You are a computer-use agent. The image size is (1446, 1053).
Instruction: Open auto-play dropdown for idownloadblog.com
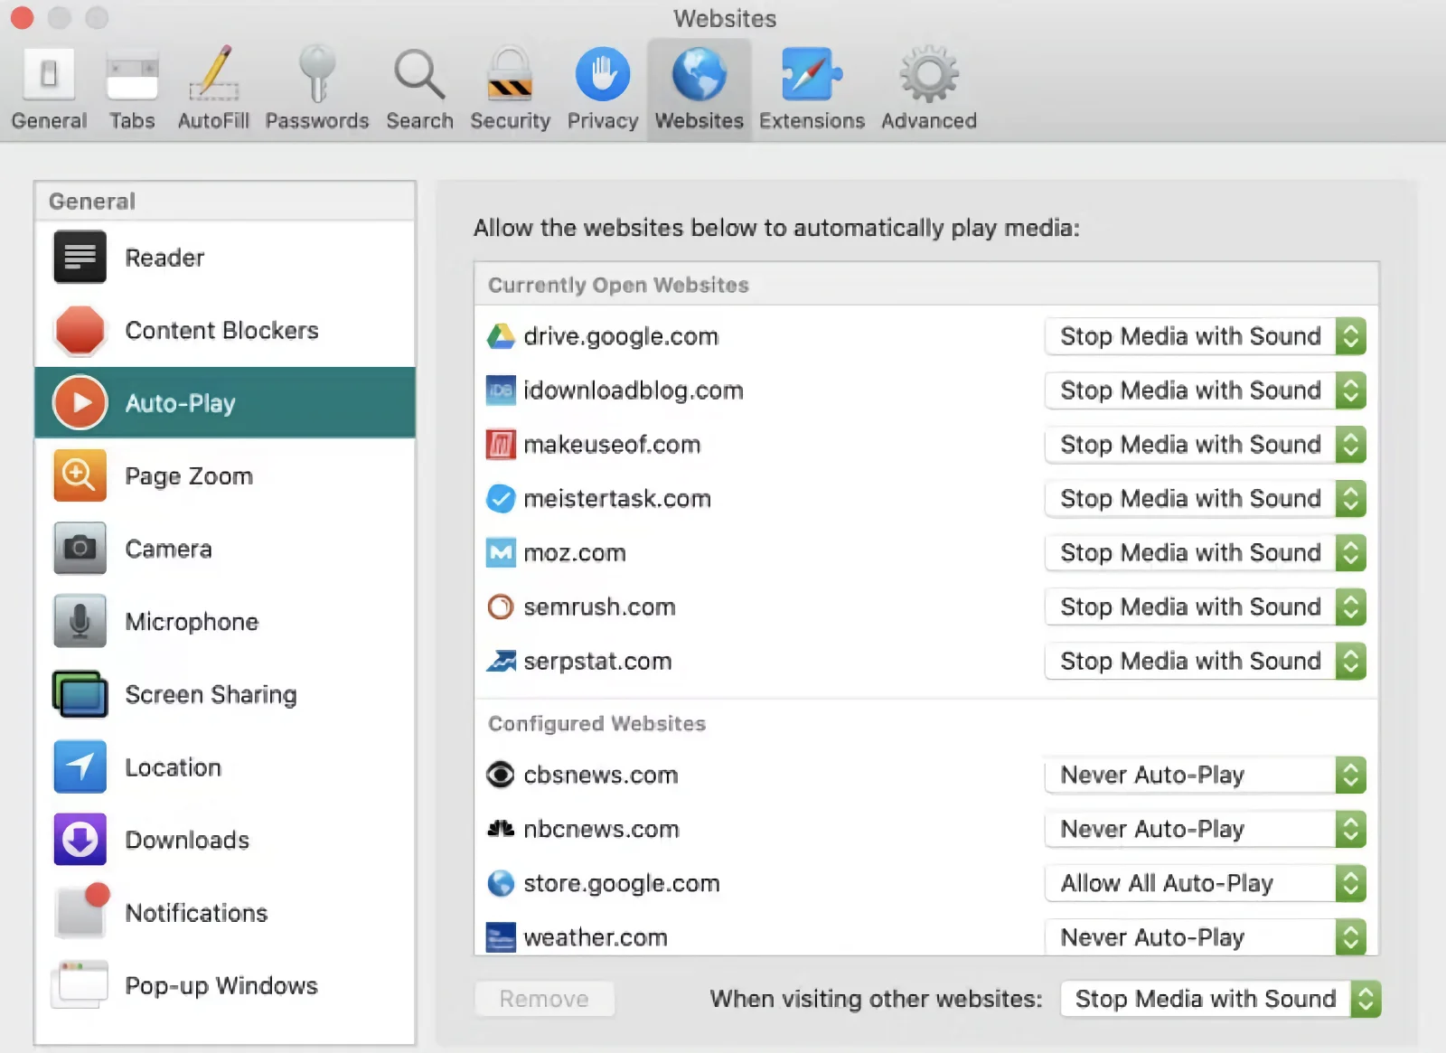coord(1205,390)
